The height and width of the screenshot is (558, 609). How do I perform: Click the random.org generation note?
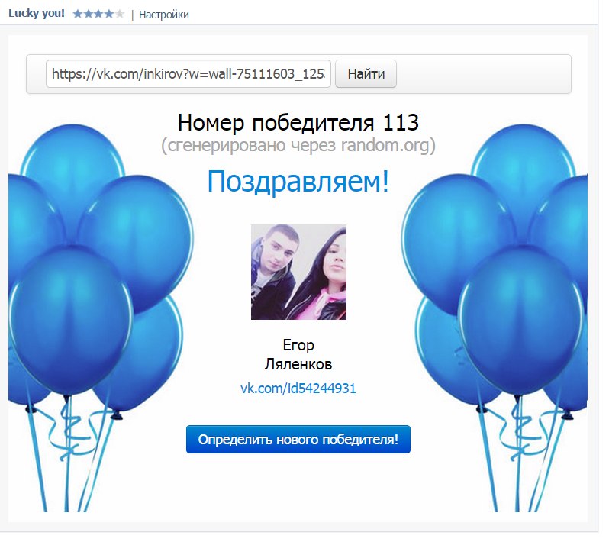pos(298,146)
